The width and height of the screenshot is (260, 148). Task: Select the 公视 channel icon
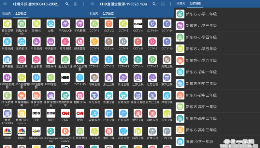[x=51, y=24]
